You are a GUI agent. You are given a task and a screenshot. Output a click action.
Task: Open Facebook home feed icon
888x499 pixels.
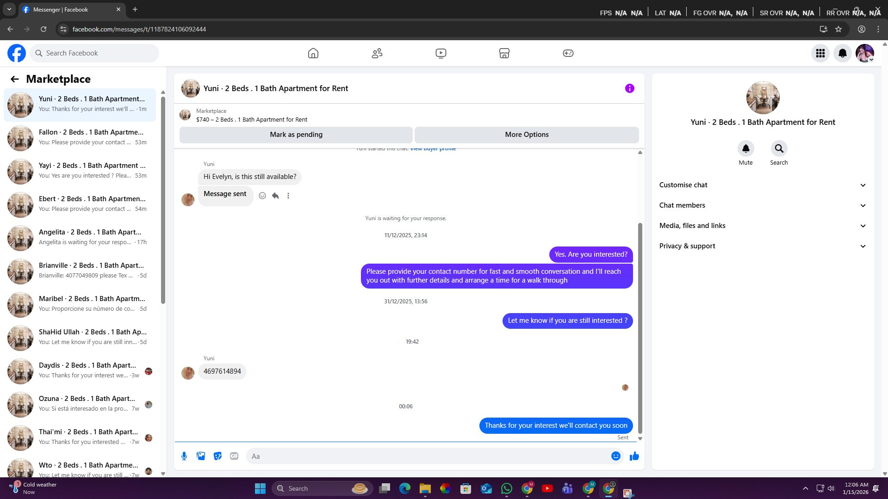[313, 53]
